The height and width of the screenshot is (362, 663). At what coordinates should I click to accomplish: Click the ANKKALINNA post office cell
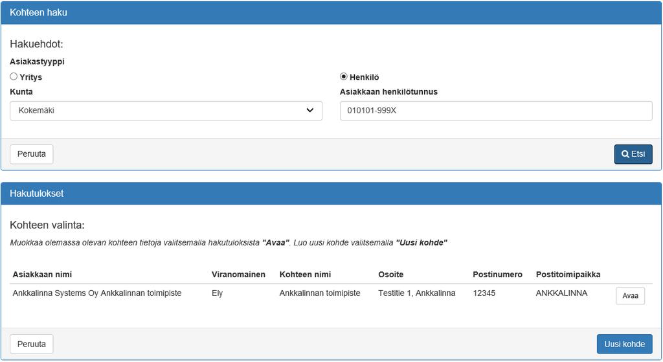coord(561,293)
